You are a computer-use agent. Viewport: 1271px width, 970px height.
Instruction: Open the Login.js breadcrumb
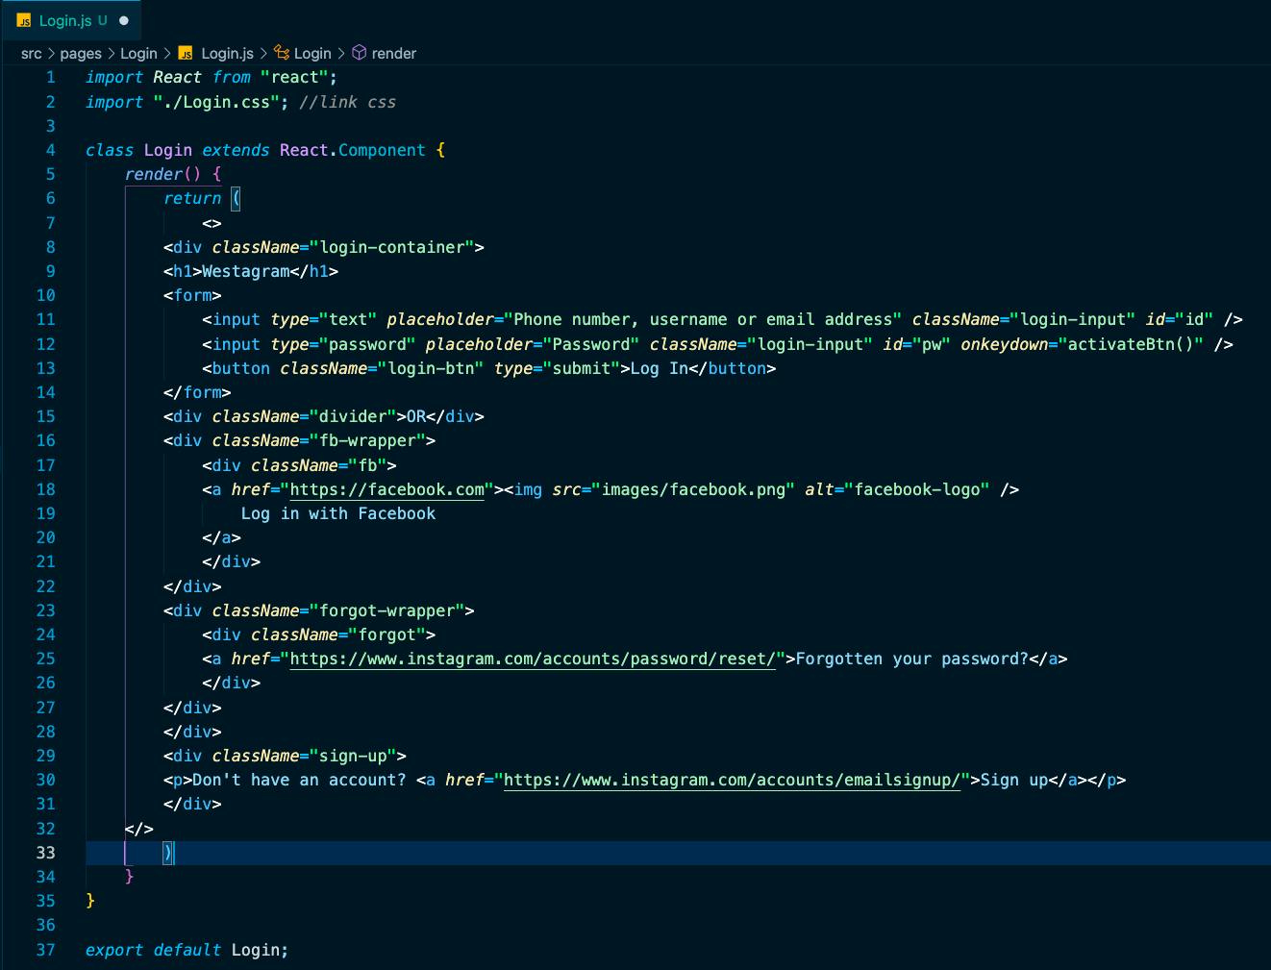[227, 54]
